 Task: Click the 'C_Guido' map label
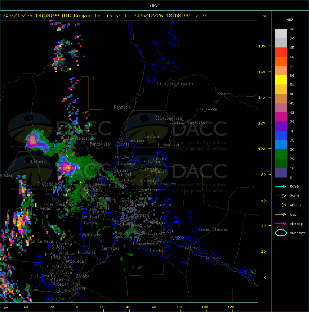pos(45,184)
